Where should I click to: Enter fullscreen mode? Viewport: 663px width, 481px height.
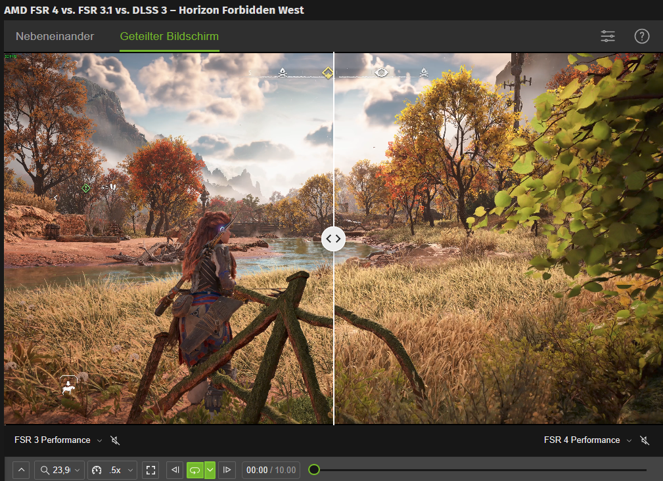150,470
